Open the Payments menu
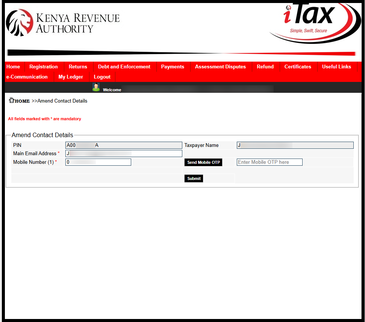This screenshot has width=365, height=322. point(173,67)
